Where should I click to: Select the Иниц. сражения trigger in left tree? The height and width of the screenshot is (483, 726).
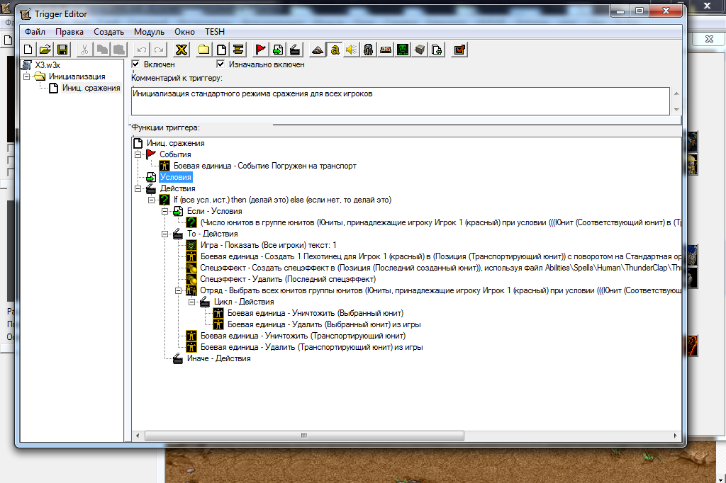(91, 88)
